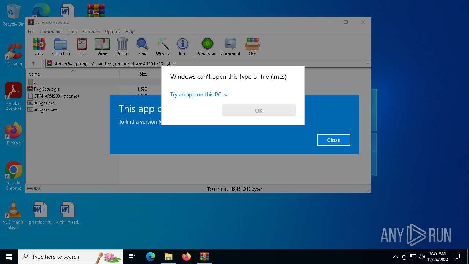
Task: Open the withlimited... Word document icon
Action: (x=68, y=213)
